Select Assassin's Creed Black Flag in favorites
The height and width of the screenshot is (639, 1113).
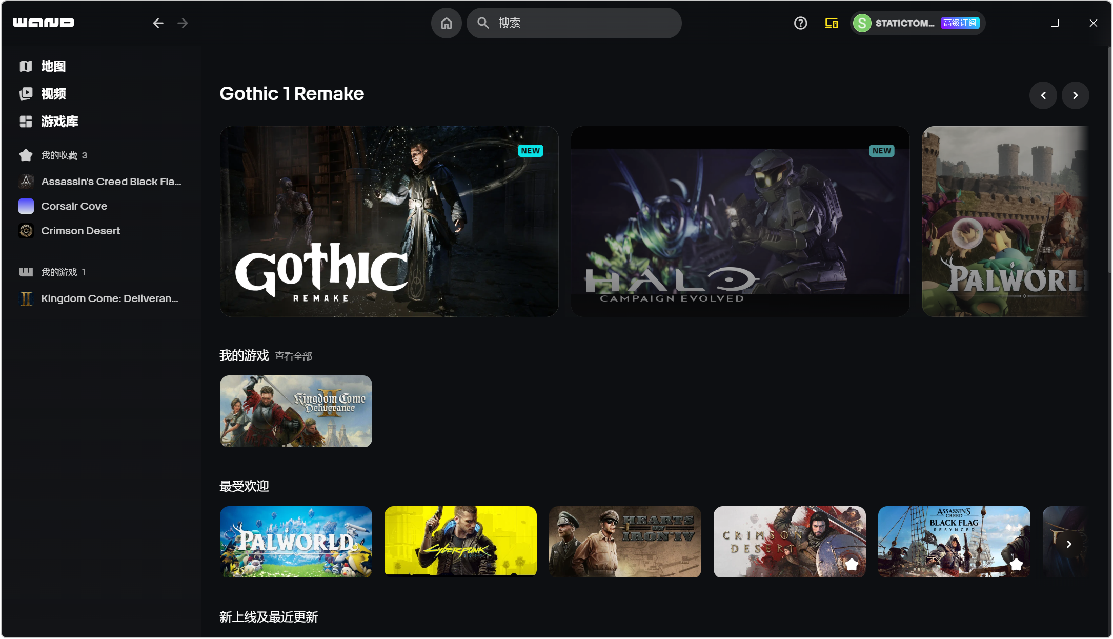click(x=111, y=182)
